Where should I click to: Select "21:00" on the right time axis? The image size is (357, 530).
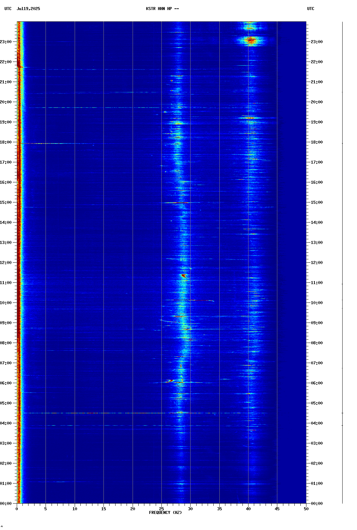[317, 82]
